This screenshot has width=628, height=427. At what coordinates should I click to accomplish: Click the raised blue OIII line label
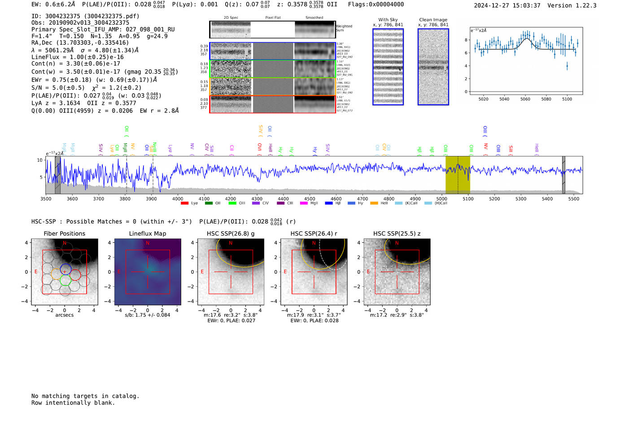[485, 131]
